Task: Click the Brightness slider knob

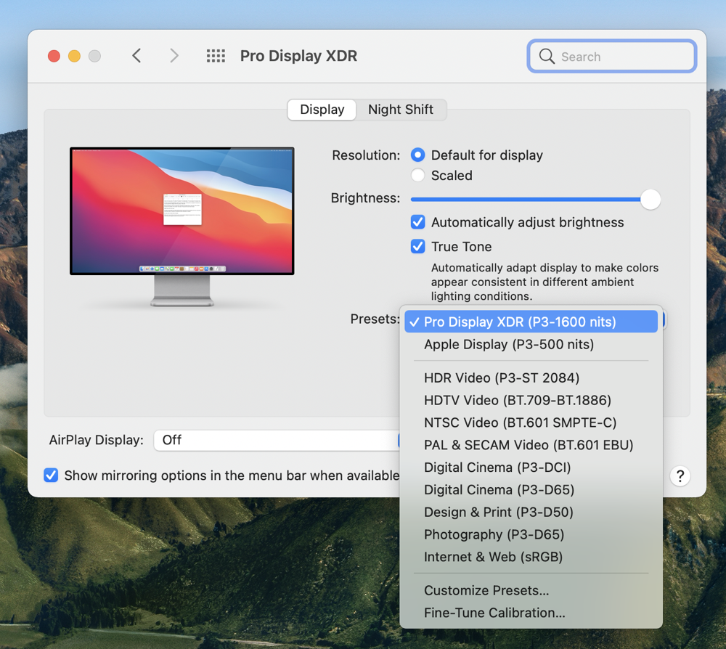Action: tap(650, 200)
